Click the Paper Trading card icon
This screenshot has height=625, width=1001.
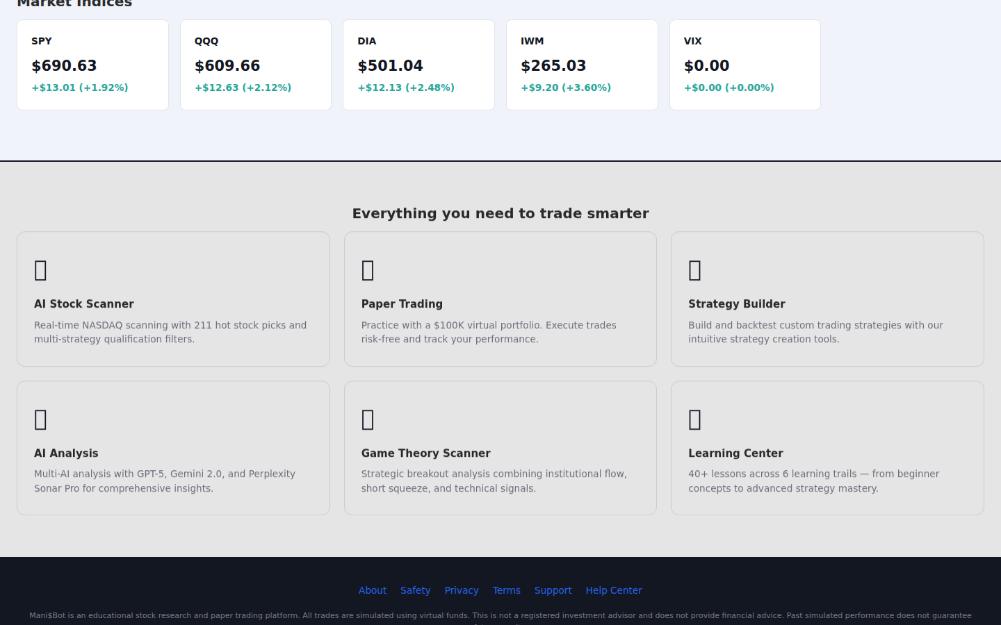[368, 270]
